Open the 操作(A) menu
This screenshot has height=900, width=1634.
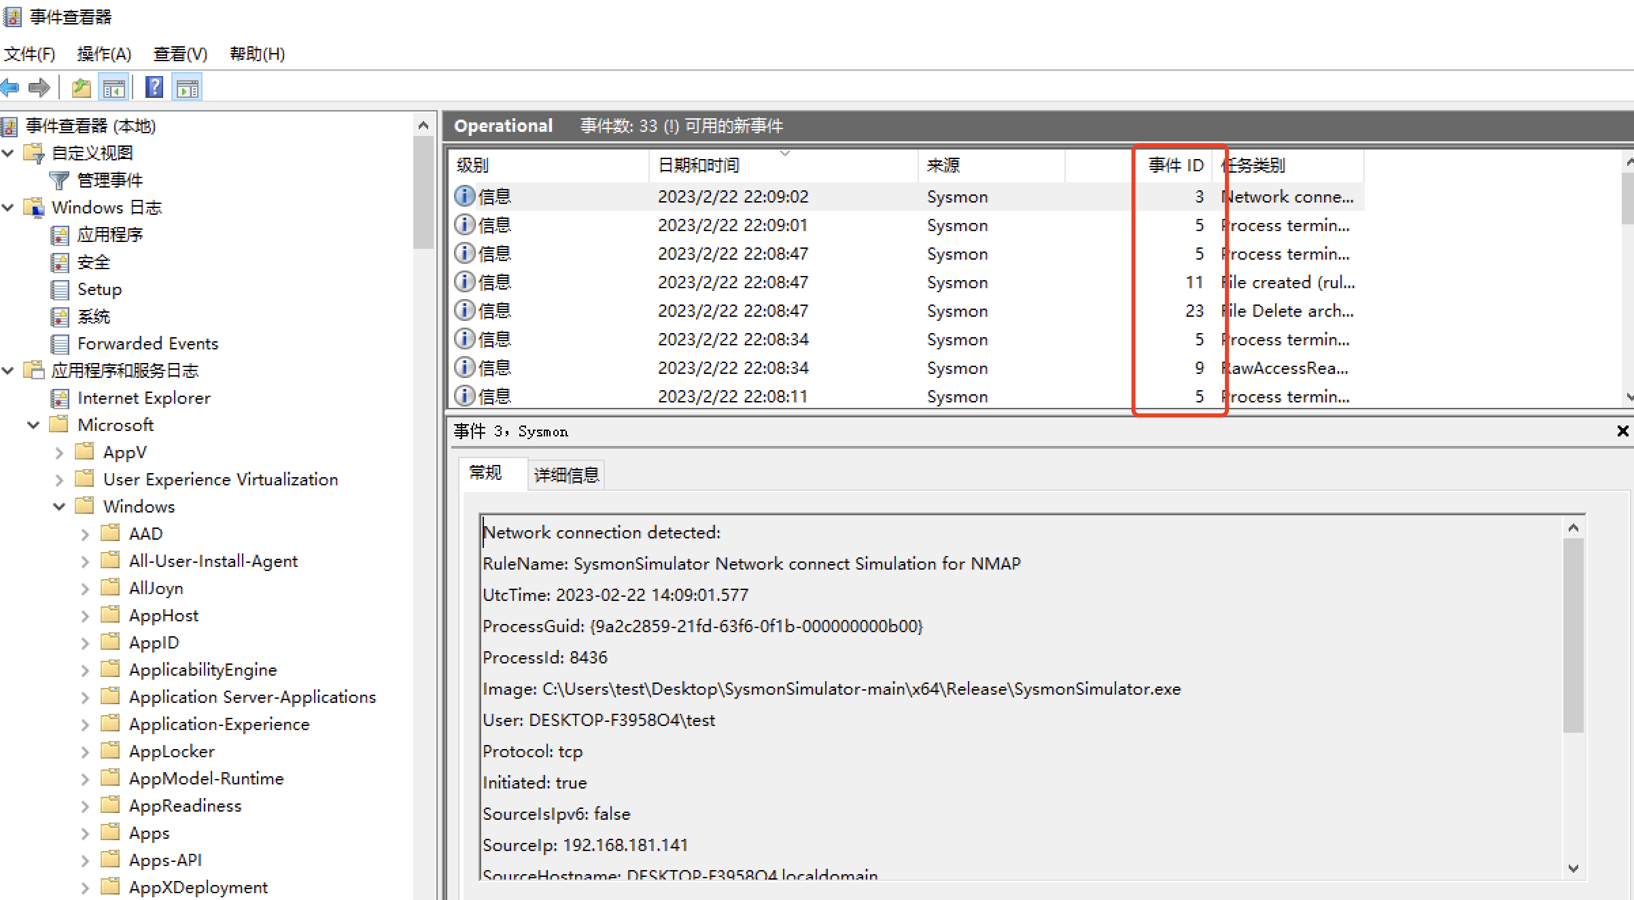(104, 54)
